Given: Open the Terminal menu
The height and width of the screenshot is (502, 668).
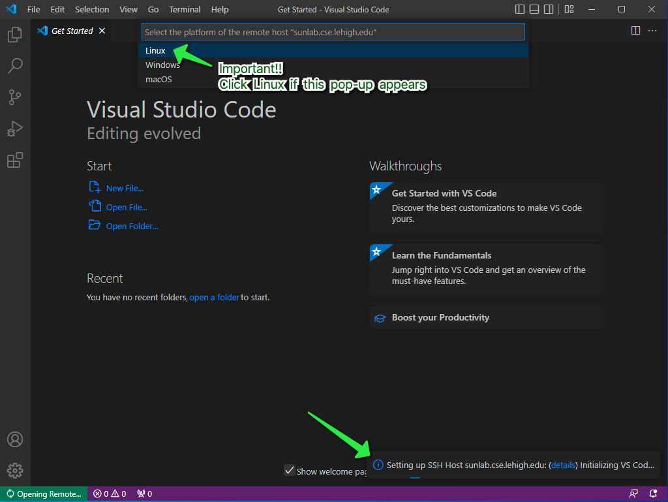Looking at the screenshot, I should (x=185, y=9).
